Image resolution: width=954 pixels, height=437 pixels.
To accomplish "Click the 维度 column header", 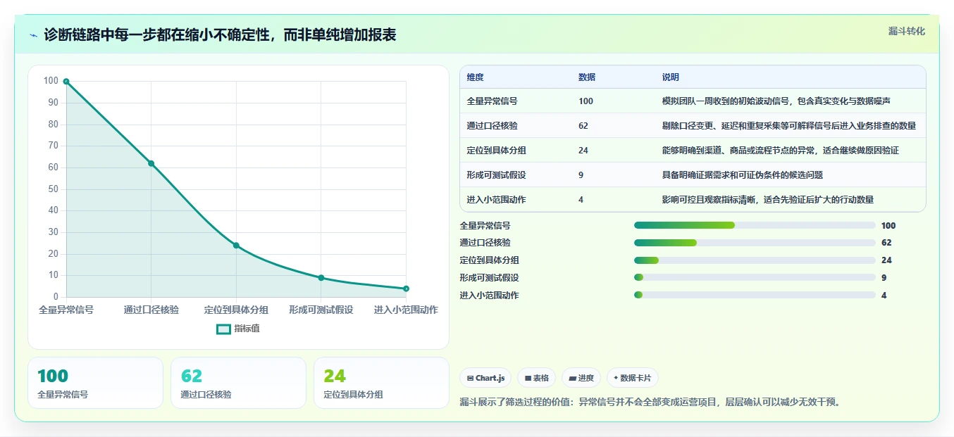I will point(476,77).
